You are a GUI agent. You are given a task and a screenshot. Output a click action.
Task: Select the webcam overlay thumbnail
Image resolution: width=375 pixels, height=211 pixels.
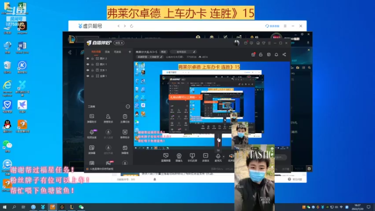[255, 178]
